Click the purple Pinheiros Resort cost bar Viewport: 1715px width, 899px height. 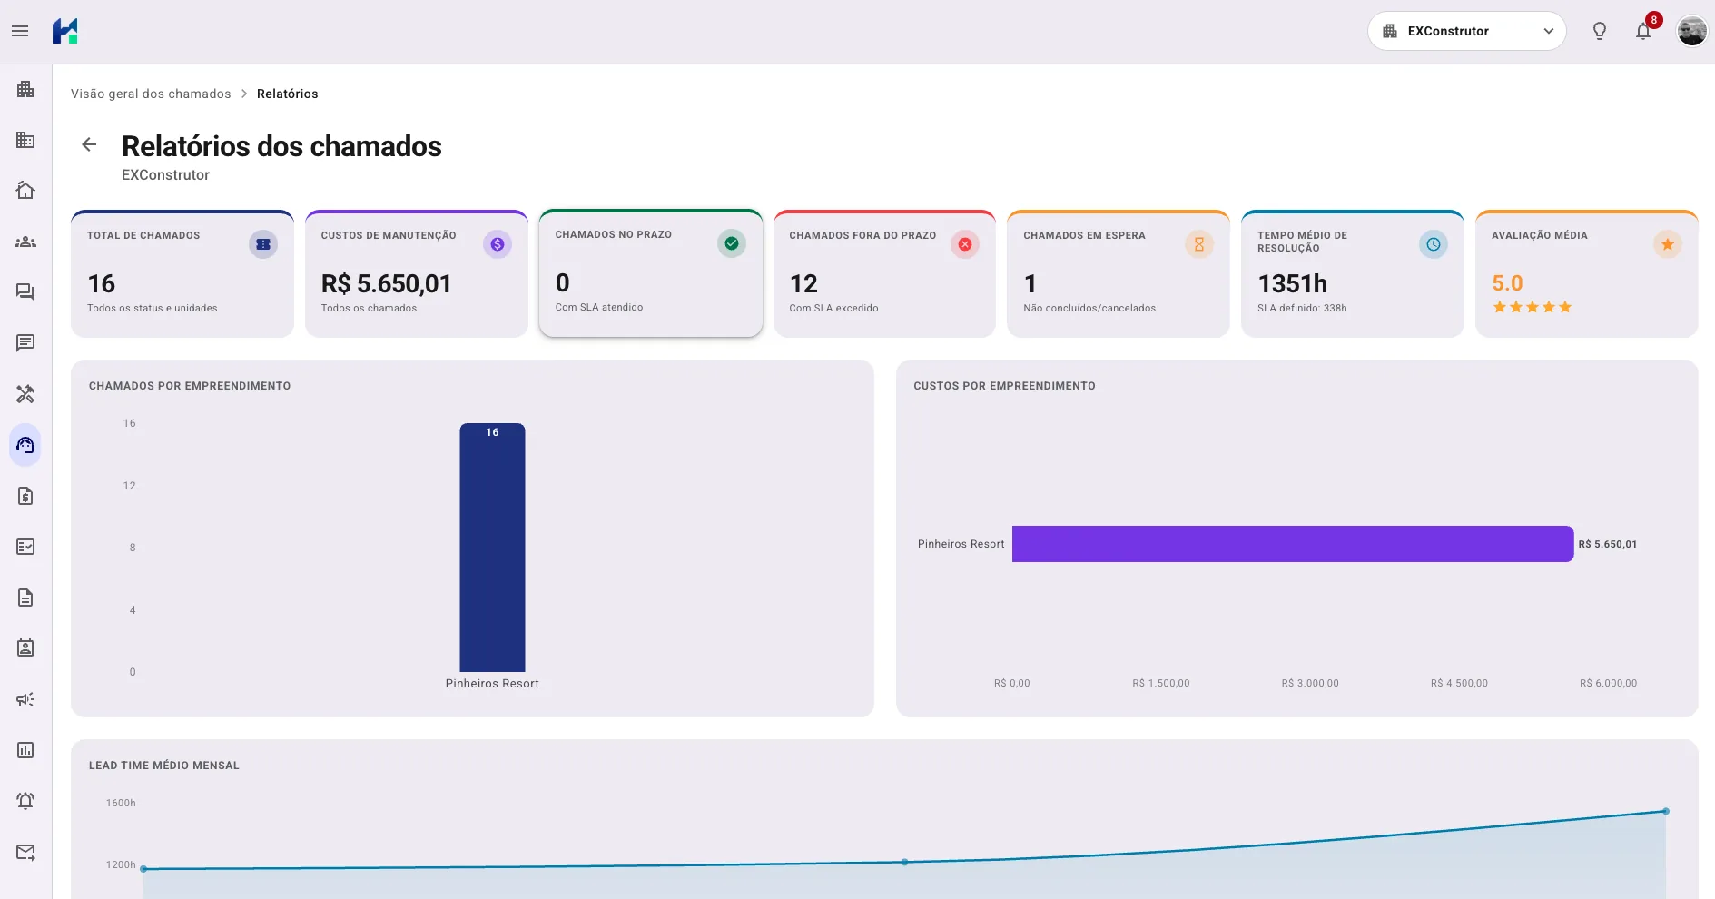tap(1293, 544)
